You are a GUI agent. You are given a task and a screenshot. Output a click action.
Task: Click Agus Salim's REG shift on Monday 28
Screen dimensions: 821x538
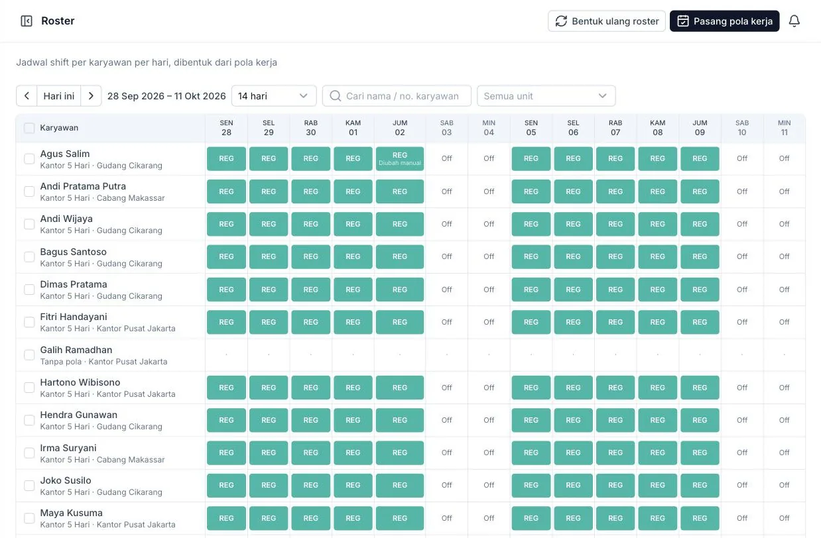pyautogui.click(x=226, y=159)
